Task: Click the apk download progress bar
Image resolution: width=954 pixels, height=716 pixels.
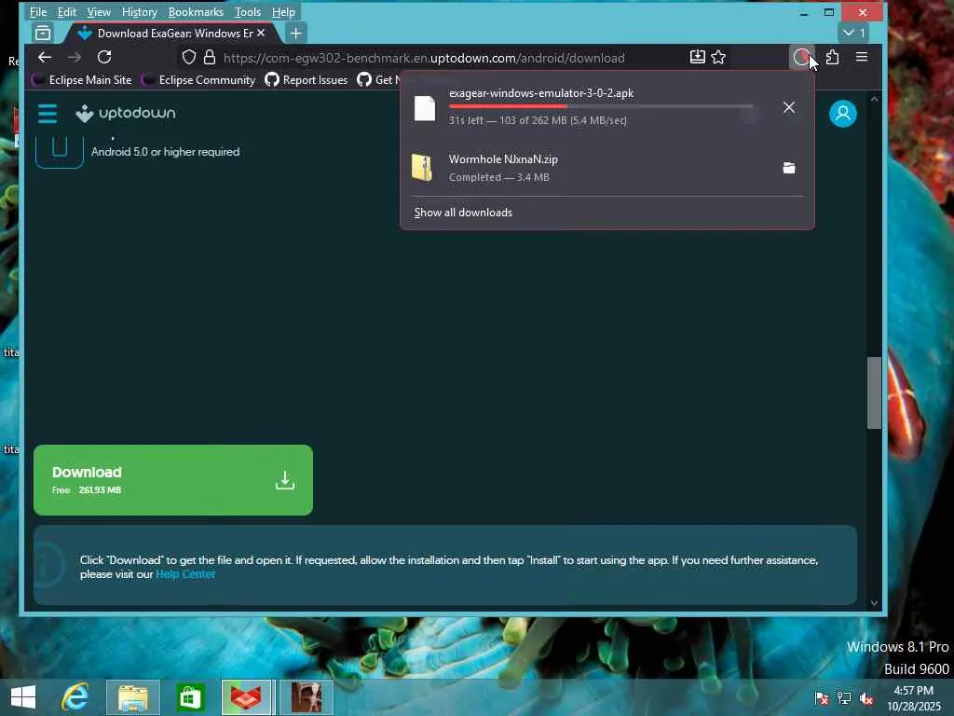Action: click(601, 106)
